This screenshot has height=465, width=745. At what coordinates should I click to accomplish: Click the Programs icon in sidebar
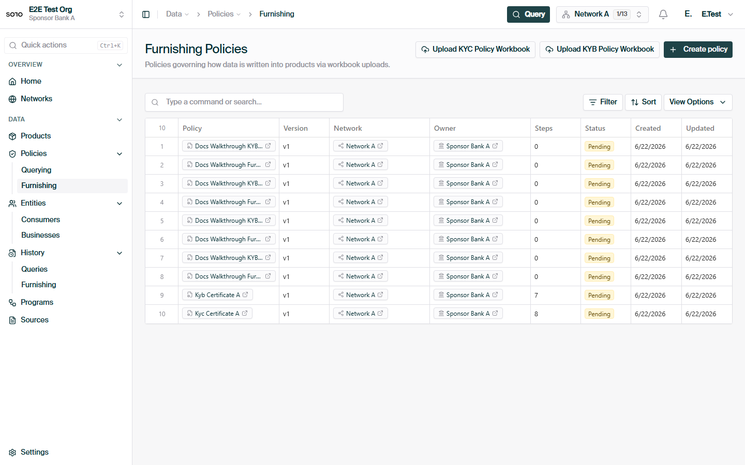pyautogui.click(x=12, y=303)
